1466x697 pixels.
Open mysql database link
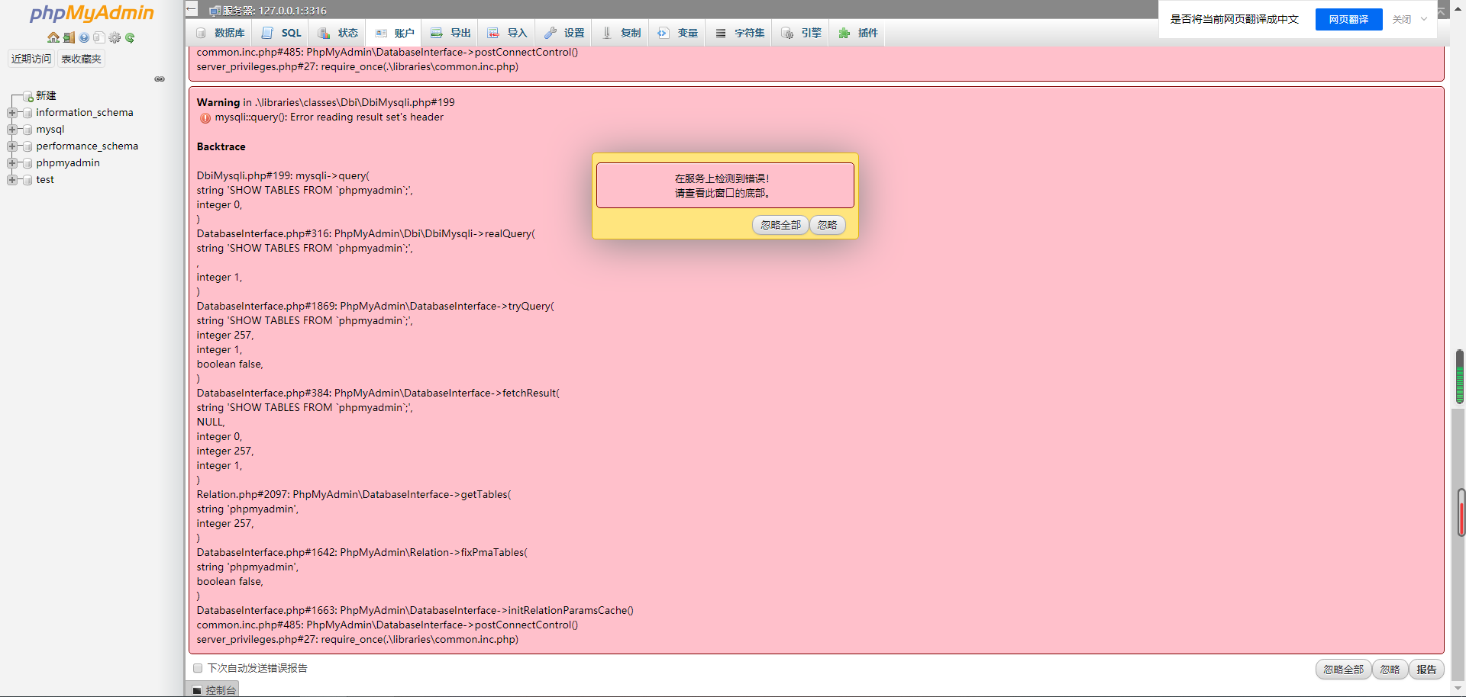click(x=50, y=130)
